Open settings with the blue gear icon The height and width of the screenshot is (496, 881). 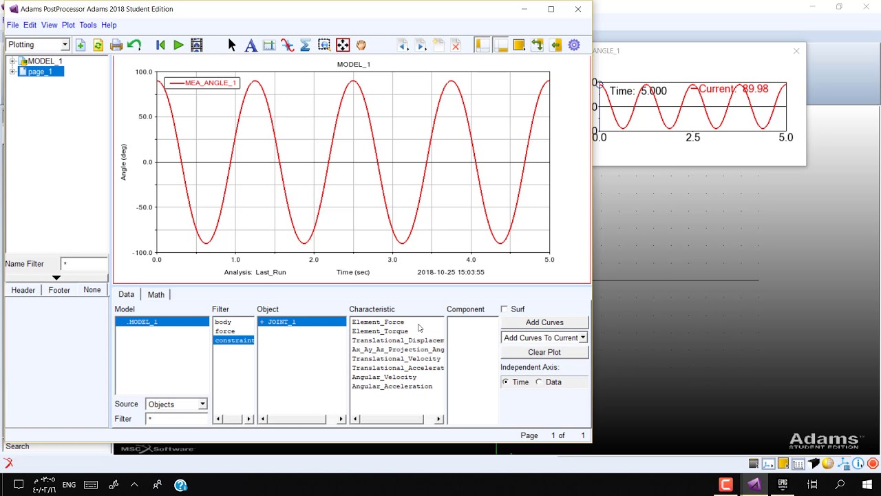point(574,45)
